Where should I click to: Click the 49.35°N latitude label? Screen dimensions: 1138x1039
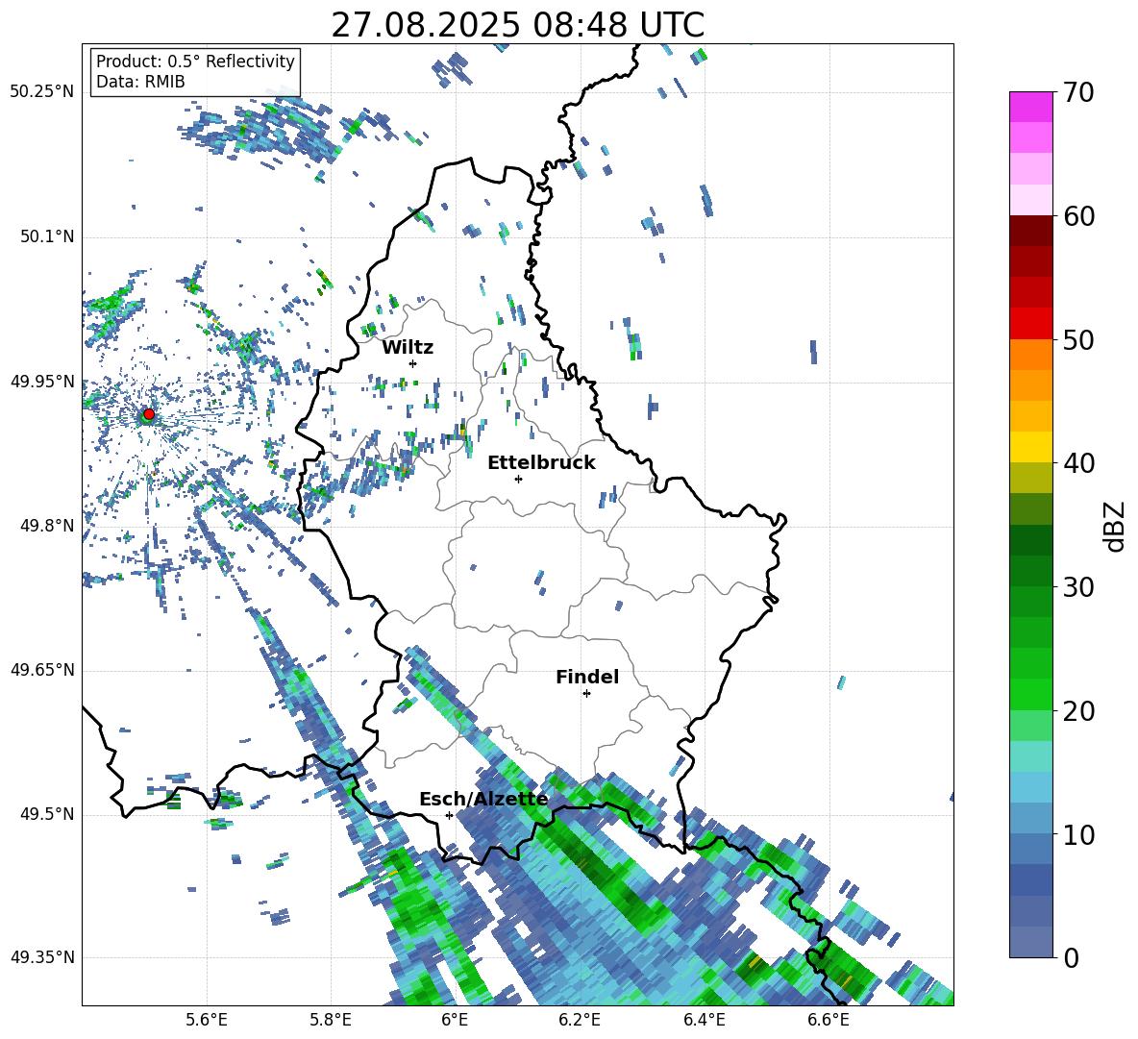click(42, 957)
